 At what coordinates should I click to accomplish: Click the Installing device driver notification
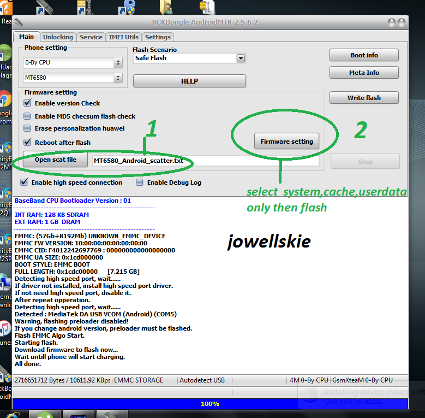click(362, 396)
